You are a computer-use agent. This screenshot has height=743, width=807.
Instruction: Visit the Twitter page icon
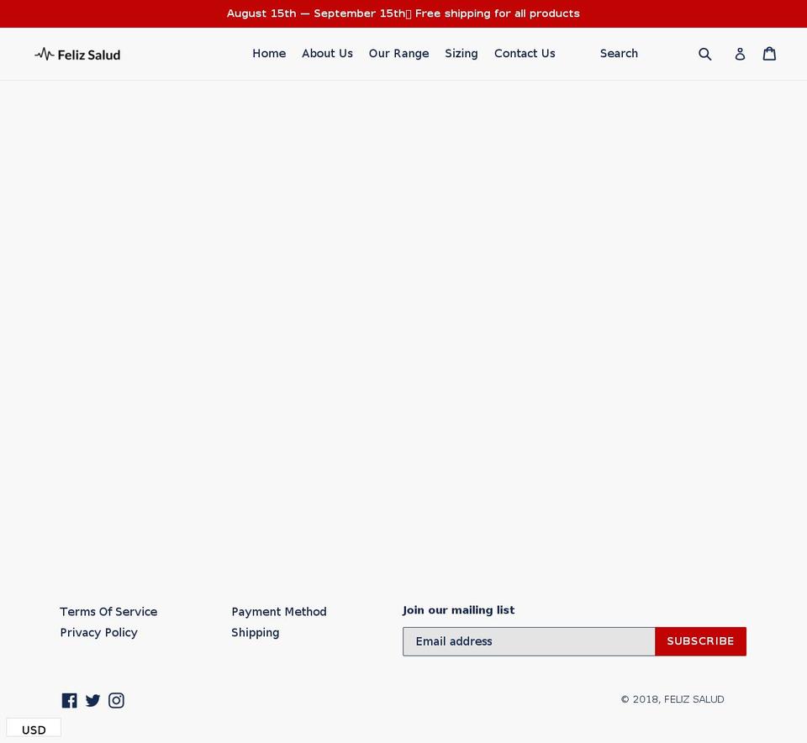(92, 700)
